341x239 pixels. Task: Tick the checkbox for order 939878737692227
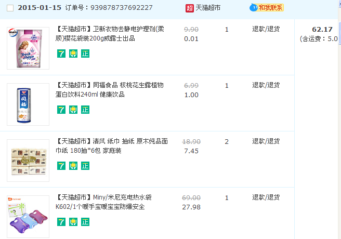(10, 8)
